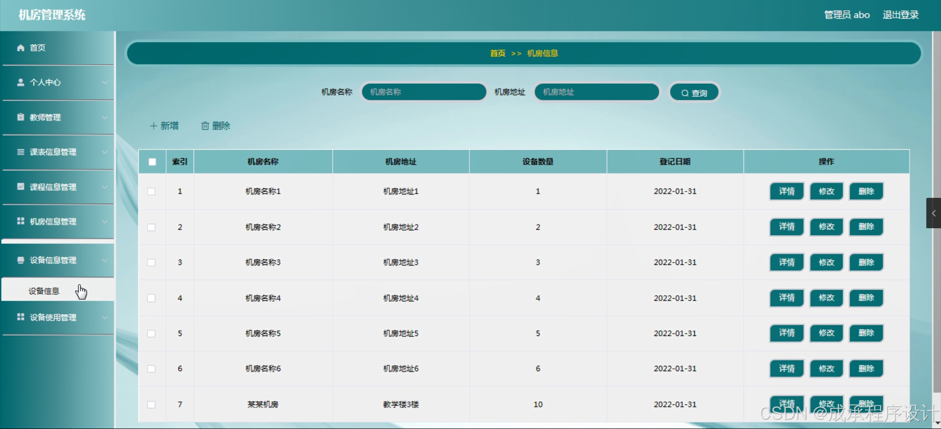This screenshot has width=941, height=429.
Task: Collapse the 设备信息管理 menu chevron
Action: point(104,260)
